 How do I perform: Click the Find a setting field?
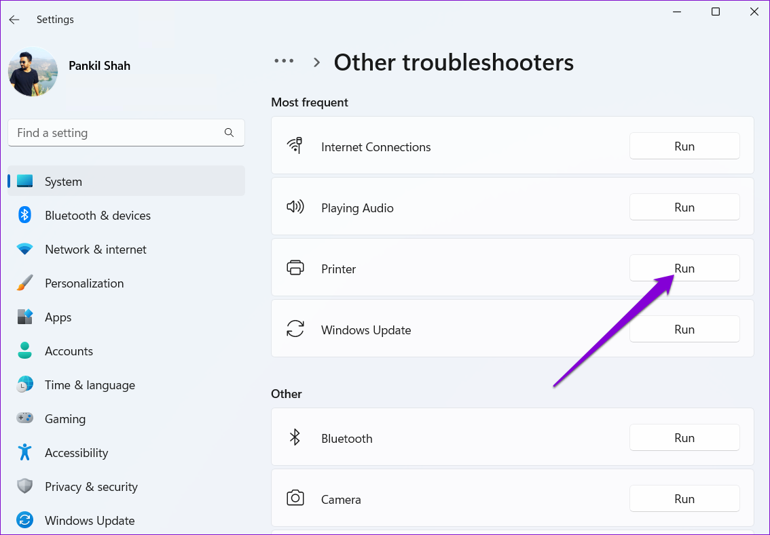(115, 133)
